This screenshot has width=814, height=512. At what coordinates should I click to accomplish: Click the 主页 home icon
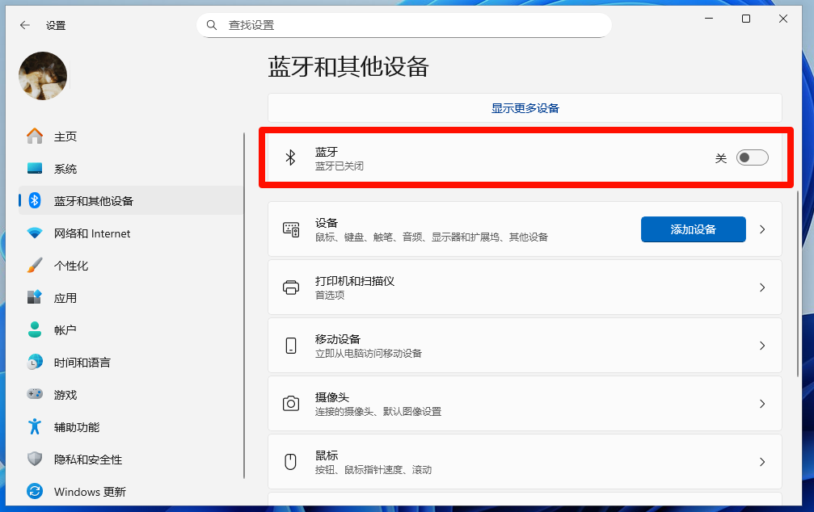35,136
